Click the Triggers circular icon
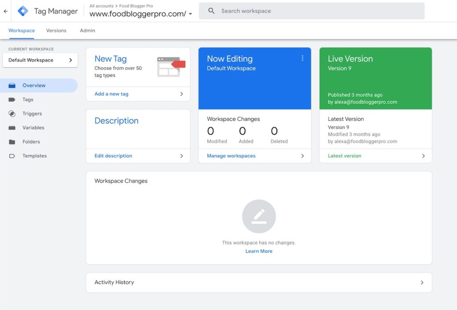Screen dimensions: 457x310 tap(12, 114)
